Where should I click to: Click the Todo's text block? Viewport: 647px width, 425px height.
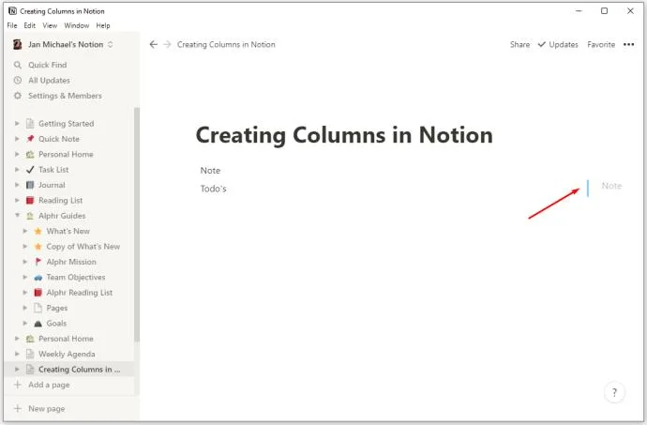point(214,189)
